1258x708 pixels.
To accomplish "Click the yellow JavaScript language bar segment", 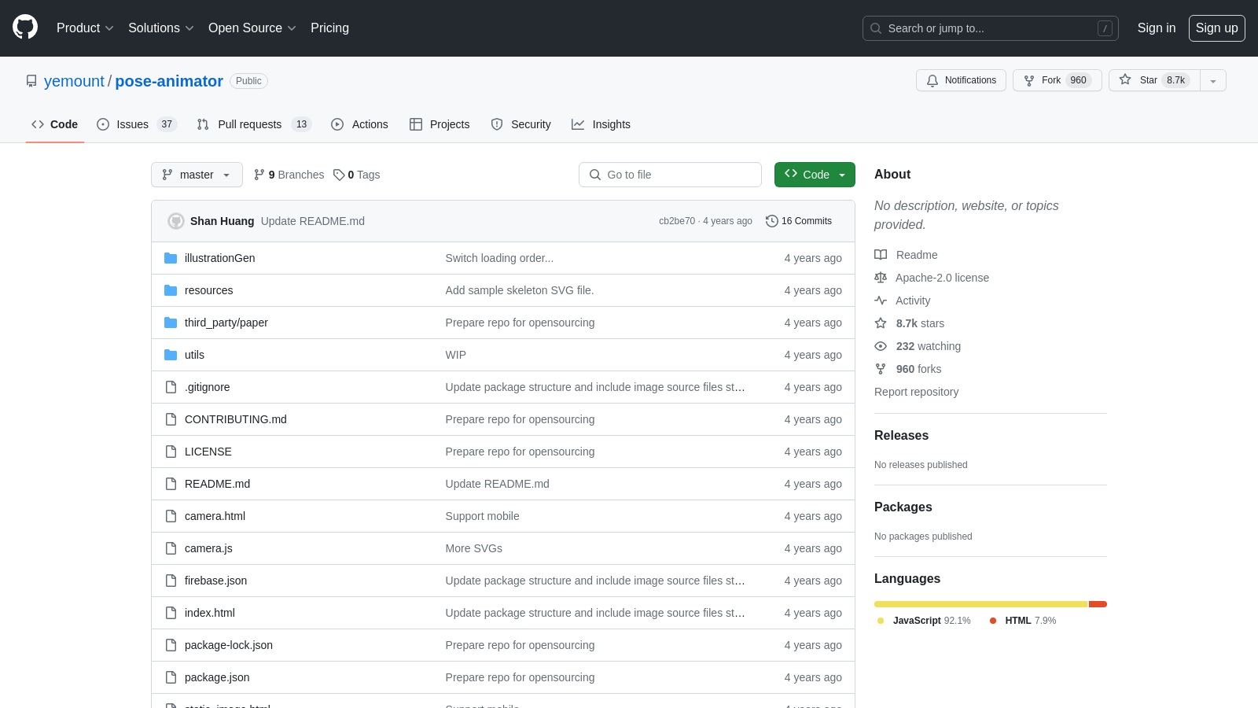I will [x=980, y=604].
